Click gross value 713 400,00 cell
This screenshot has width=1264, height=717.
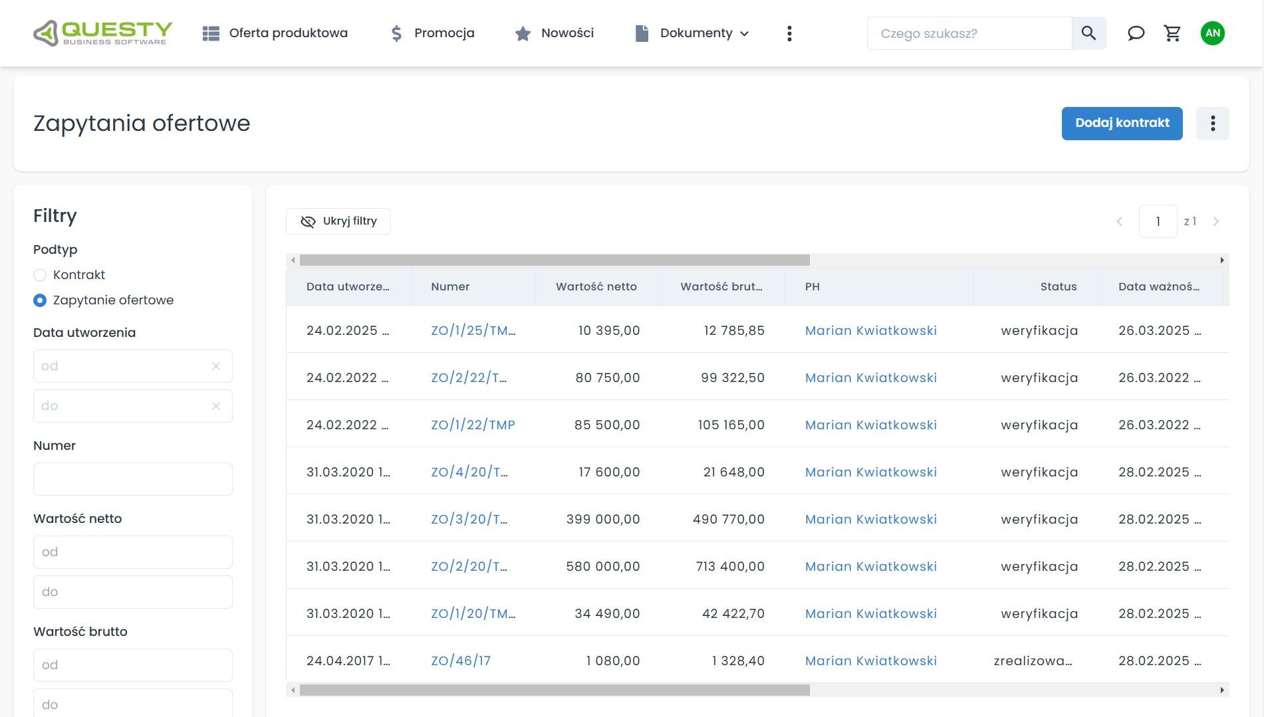(x=730, y=566)
